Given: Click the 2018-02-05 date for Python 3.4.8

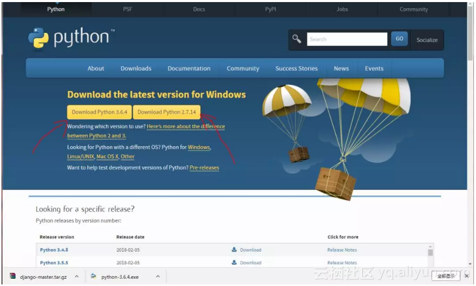Looking at the screenshot, I should click(x=128, y=250).
